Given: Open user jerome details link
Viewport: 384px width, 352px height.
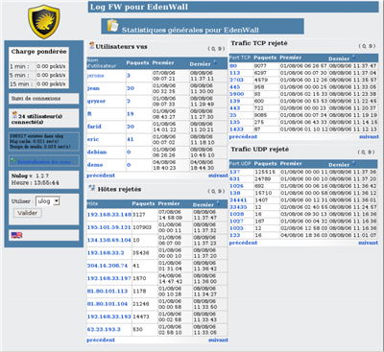Looking at the screenshot, I should coord(95,76).
